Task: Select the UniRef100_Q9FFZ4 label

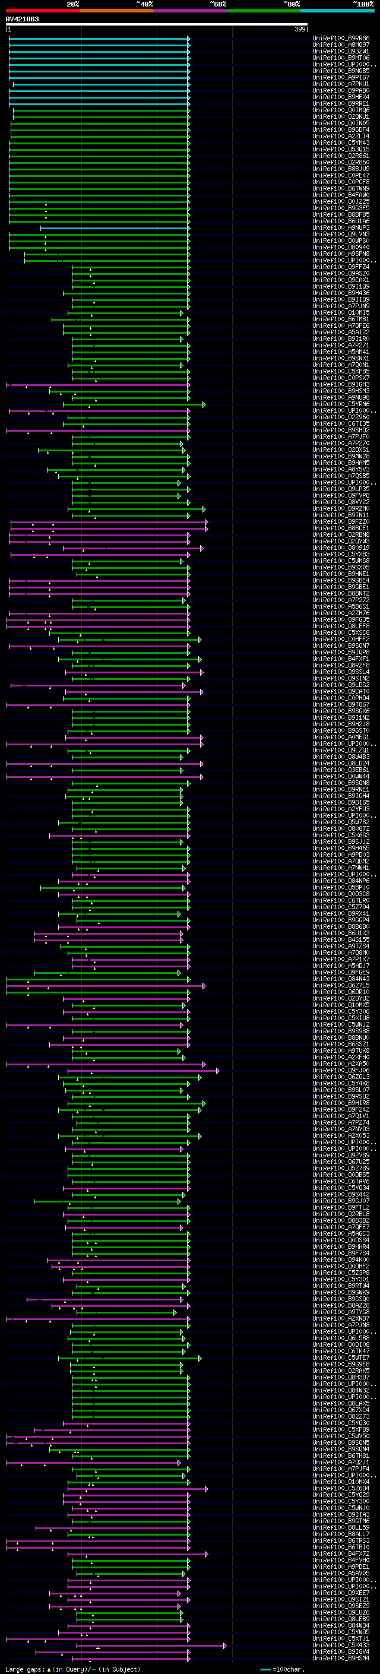Action: (x=341, y=267)
